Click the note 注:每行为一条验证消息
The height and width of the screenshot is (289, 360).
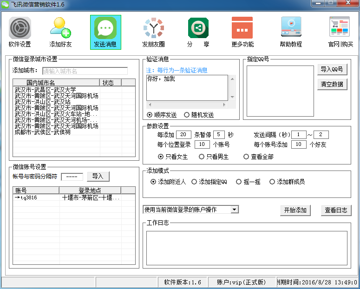click(177, 70)
